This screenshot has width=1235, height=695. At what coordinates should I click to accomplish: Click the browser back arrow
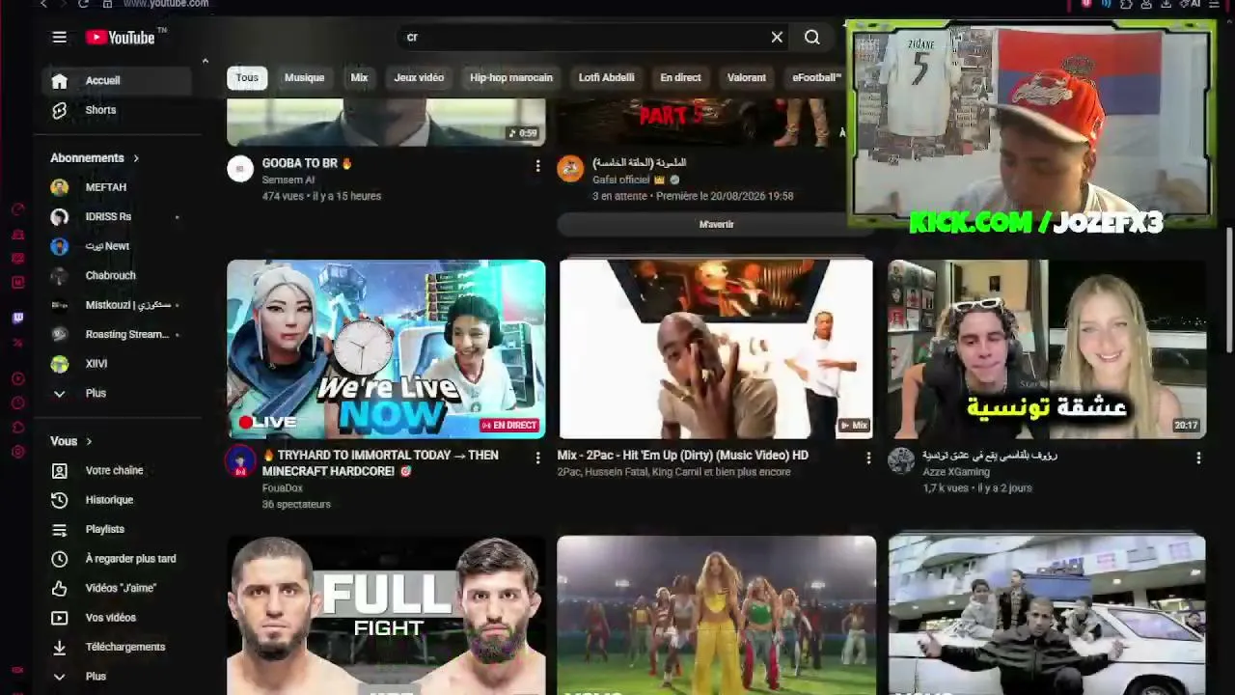43,4
